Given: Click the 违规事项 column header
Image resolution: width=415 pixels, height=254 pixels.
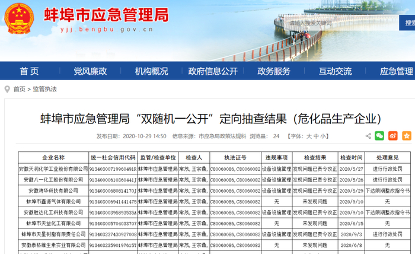Looking at the screenshot, I should [277, 158].
